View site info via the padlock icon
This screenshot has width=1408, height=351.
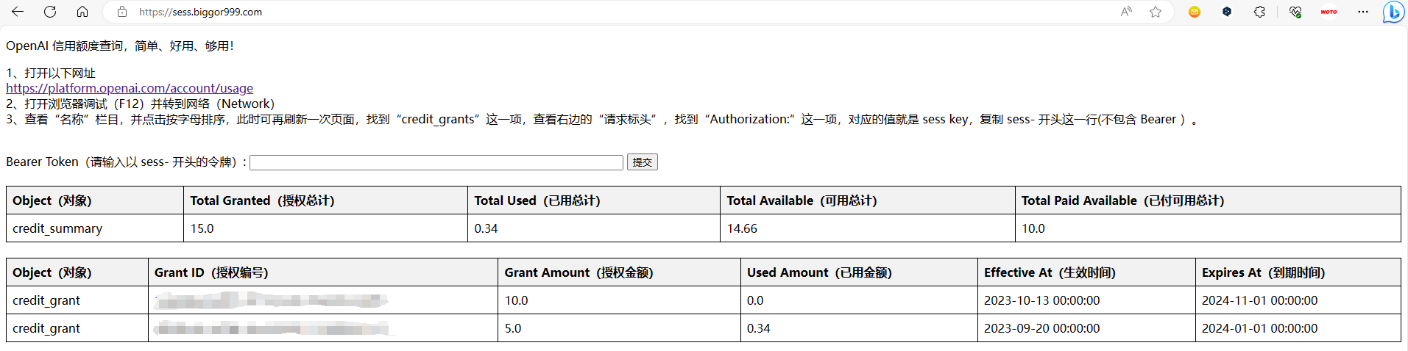coord(122,12)
